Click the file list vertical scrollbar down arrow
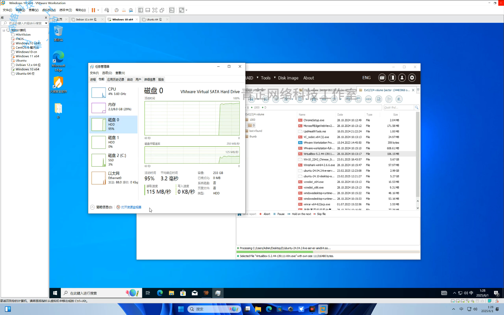The width and height of the screenshot is (504, 315). coord(418,208)
